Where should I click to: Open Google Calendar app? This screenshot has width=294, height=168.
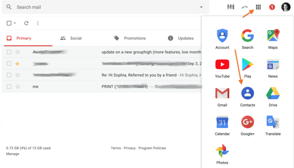222,125
